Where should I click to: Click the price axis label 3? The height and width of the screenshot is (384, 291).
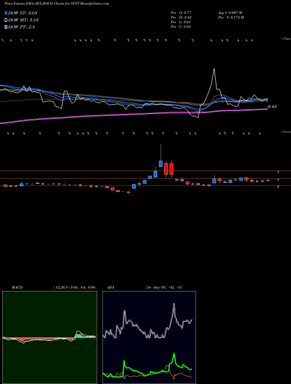click(x=278, y=187)
